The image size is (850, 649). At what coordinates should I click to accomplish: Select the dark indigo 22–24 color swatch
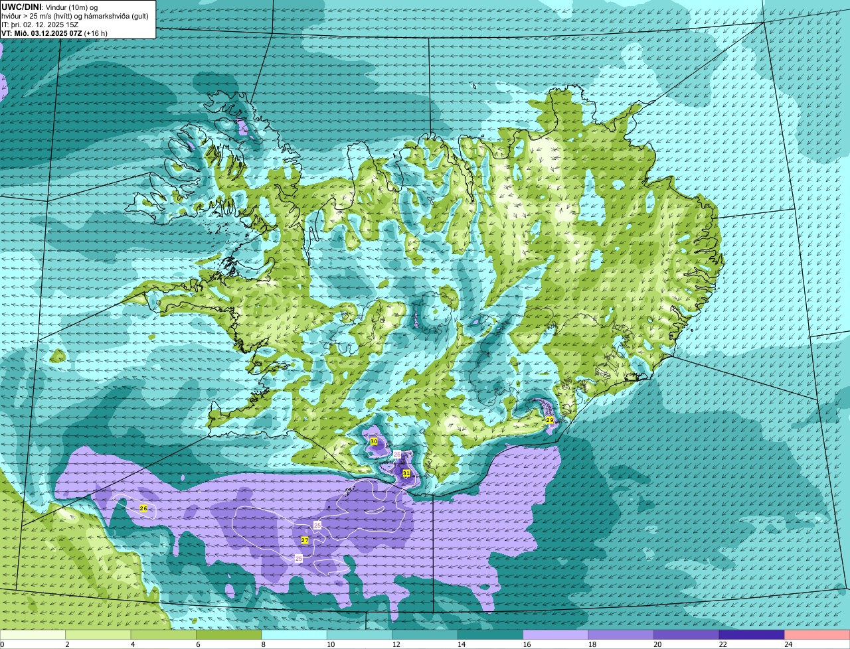pyautogui.click(x=752, y=635)
